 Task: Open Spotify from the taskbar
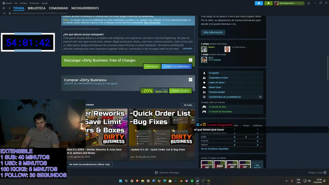pyautogui.click(x=192, y=181)
